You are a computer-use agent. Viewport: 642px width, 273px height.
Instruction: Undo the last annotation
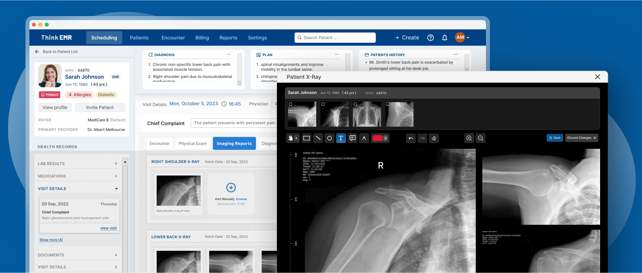(411, 138)
